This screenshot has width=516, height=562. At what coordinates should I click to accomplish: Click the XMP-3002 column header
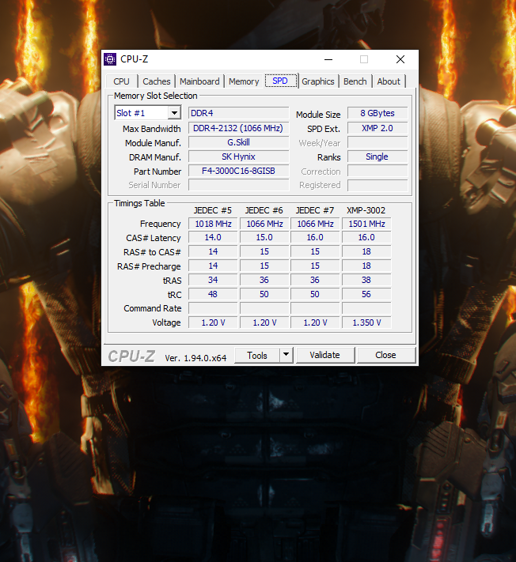point(366,210)
